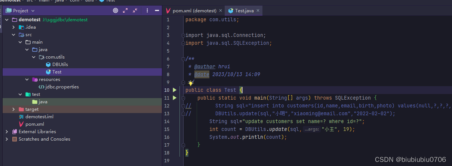The height and width of the screenshot is (166, 452).
Task: Select jdbc.properties file in resources
Action: point(62,87)
